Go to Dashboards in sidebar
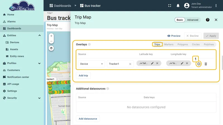Image resolution: width=223 pixels, height=125 pixels. [x=22, y=29]
